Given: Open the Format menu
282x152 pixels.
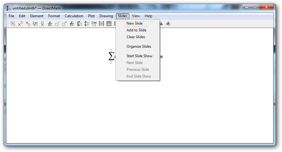Looking at the screenshot, I should click(x=54, y=16).
